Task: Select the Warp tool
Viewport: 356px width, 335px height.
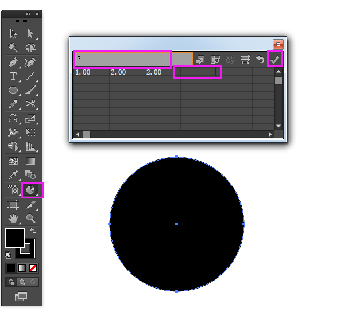Action: (x=13, y=133)
